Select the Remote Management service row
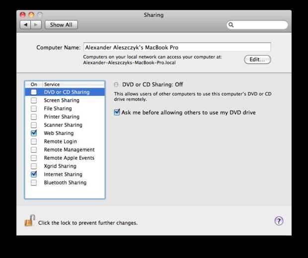Viewport: 308px width, 258px height. [x=65, y=150]
